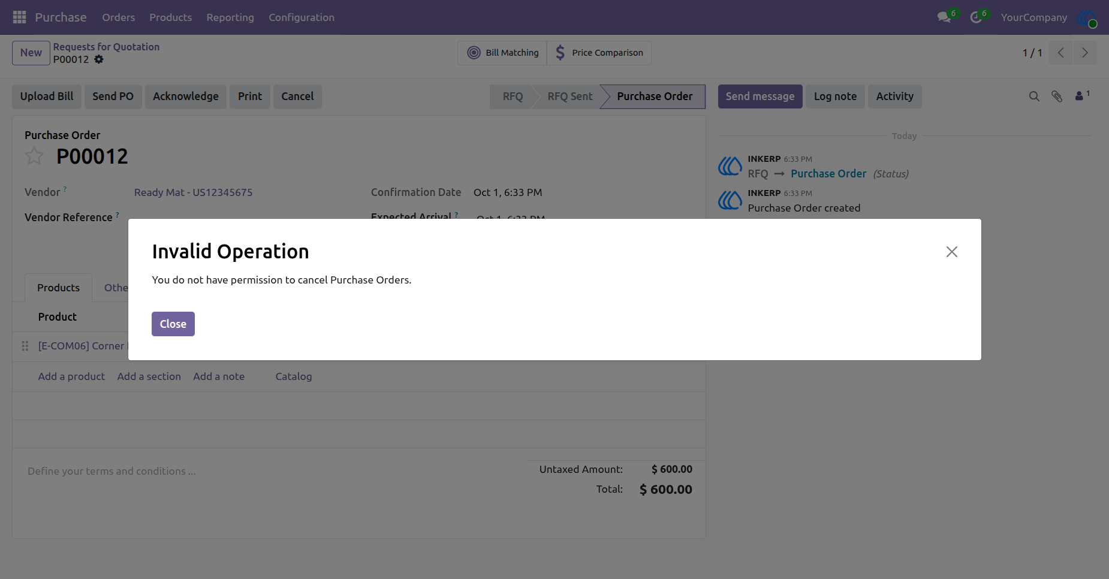Image resolution: width=1109 pixels, height=579 pixels.
Task: Click the Upload Bill button
Action: tap(47, 96)
